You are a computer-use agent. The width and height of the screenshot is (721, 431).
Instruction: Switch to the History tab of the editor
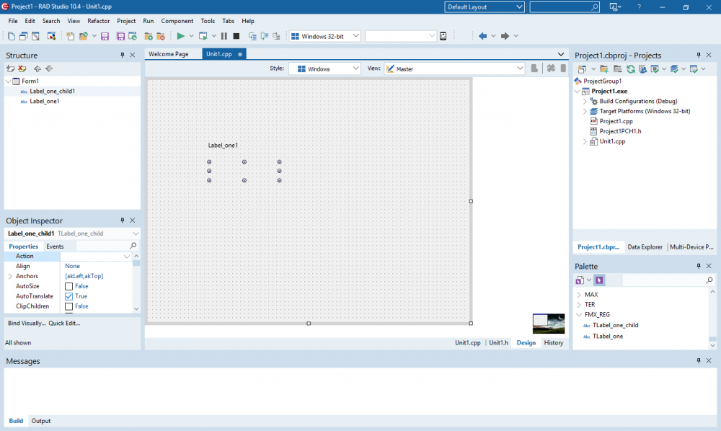click(x=553, y=343)
